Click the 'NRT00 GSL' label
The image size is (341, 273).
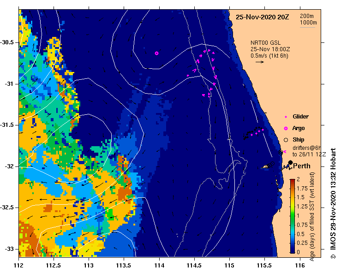(265, 43)
